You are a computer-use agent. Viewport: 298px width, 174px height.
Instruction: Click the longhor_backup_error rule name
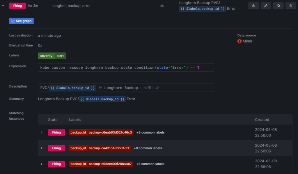pos(72,6)
